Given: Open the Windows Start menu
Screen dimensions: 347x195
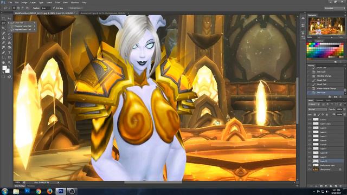Looking at the screenshot, I should (x=5, y=191).
